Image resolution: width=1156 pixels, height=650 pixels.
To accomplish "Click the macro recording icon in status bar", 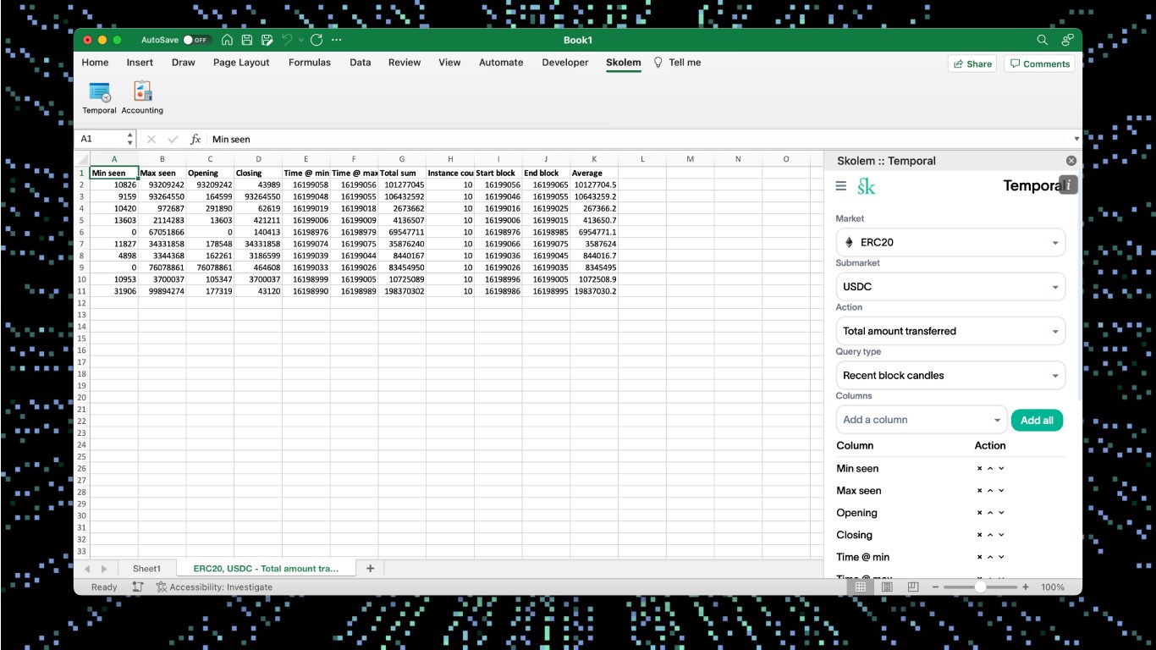I will point(138,587).
